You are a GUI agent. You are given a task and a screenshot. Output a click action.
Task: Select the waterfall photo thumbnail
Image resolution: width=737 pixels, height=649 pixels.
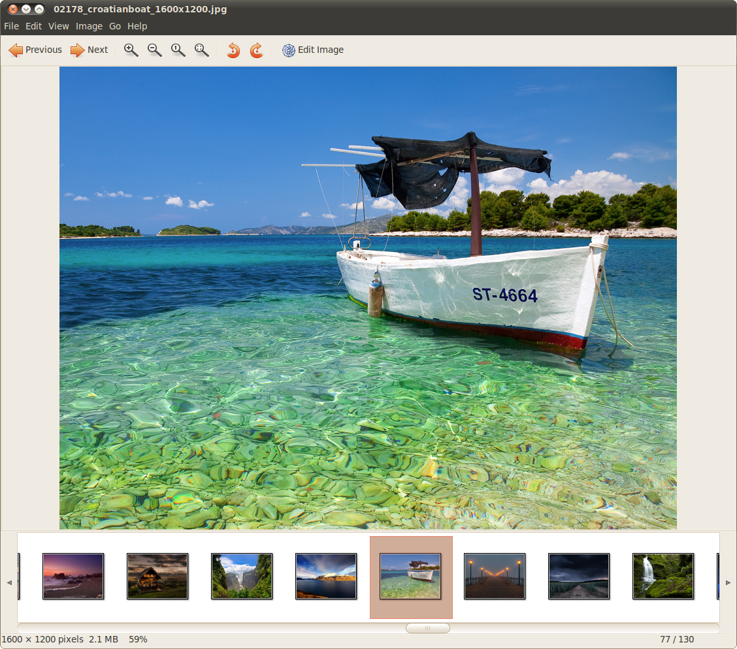coord(663,577)
